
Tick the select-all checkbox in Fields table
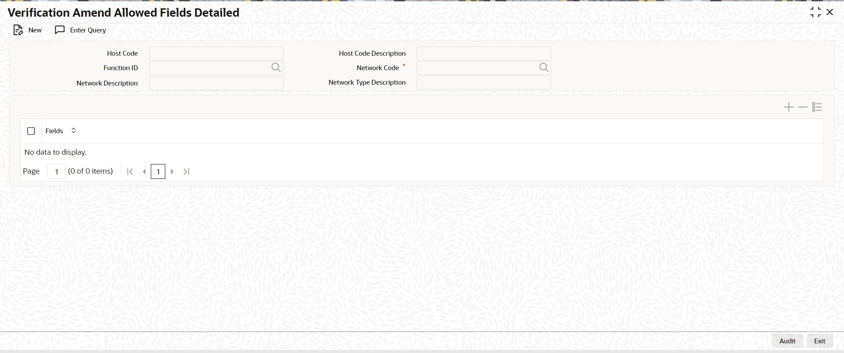coord(31,131)
